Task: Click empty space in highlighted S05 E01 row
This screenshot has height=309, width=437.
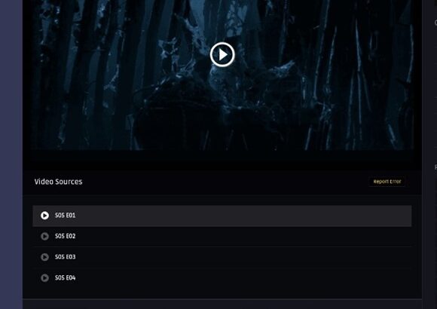Action: (x=243, y=216)
